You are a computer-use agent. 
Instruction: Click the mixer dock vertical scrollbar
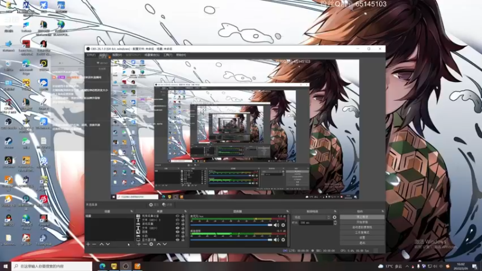point(289,230)
